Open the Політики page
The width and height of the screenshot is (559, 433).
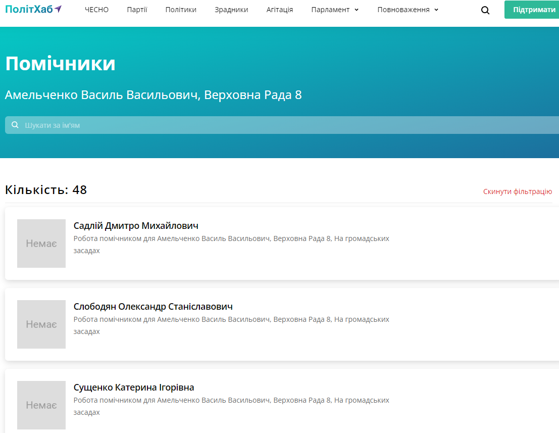click(181, 10)
